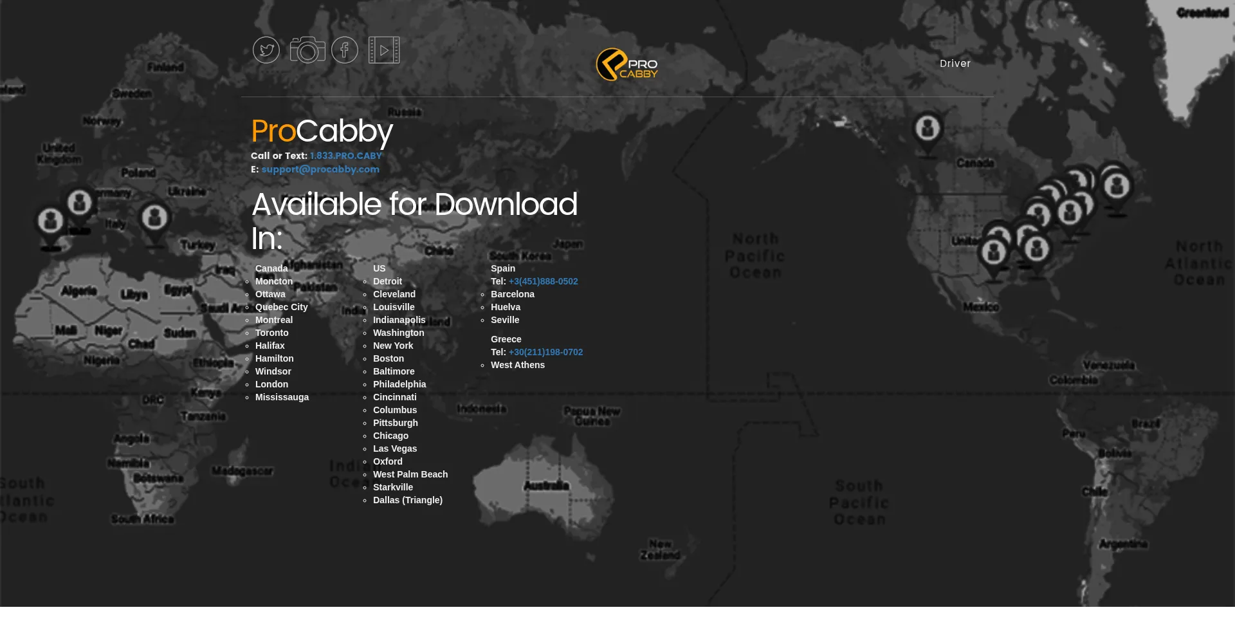Screen dimensions: 1235x639
Task: Select the map pin over Turkey region
Action: (154, 218)
